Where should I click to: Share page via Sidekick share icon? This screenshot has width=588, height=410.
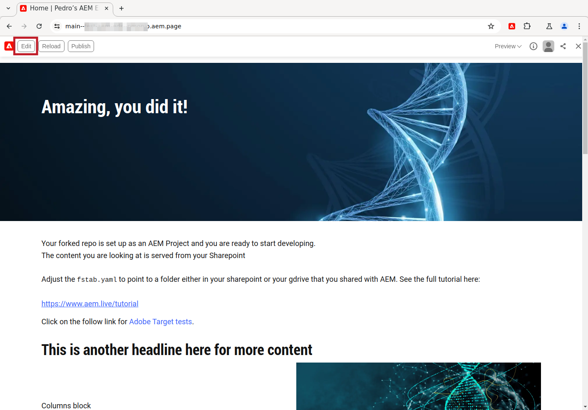click(563, 46)
